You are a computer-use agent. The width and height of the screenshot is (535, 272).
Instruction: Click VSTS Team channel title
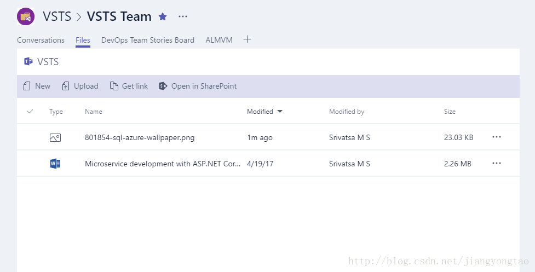coord(119,16)
